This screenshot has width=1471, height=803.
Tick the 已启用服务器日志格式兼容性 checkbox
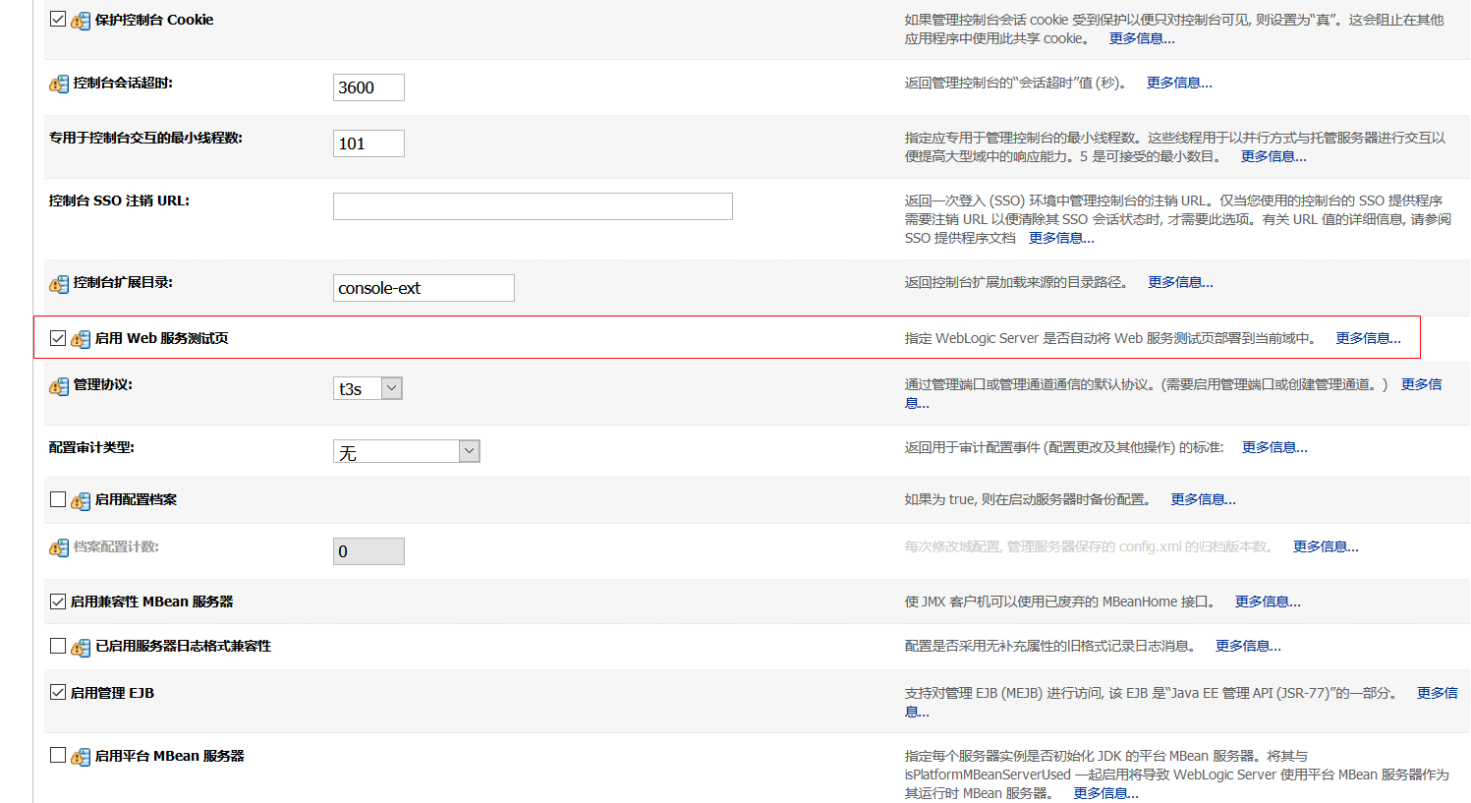(x=58, y=646)
